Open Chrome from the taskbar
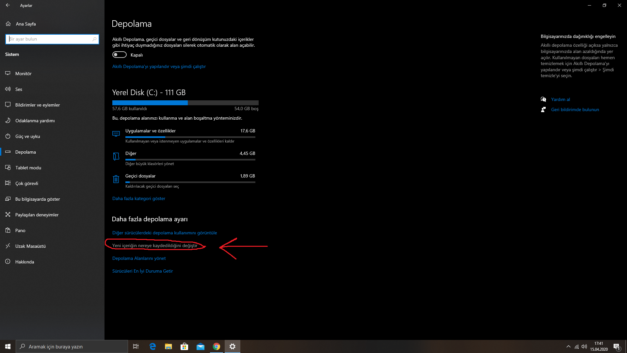627x353 pixels. coord(216,346)
